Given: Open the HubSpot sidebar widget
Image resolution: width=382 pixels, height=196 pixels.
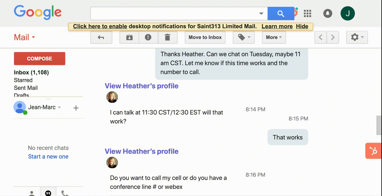Looking at the screenshot, I should (373, 151).
